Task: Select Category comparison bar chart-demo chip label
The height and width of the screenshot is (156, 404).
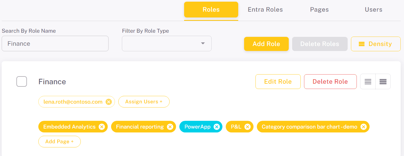Action: coord(309,127)
